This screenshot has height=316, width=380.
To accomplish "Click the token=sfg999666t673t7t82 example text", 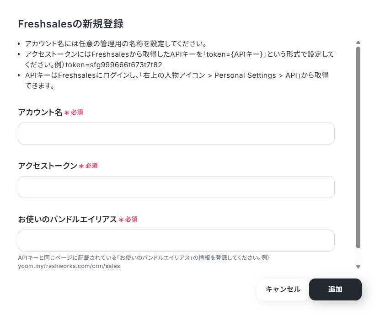I will 117,64.
